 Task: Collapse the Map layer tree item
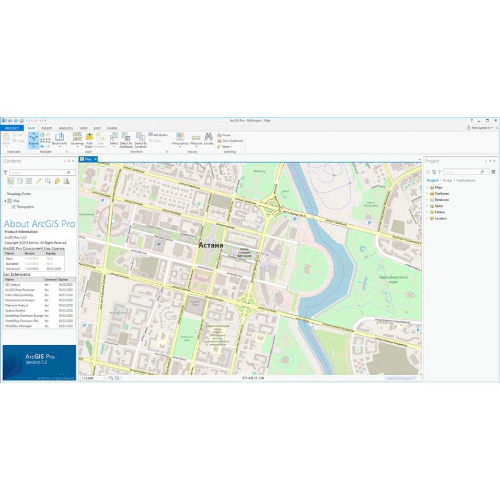point(5,201)
